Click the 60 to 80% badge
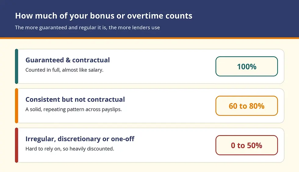This screenshot has width=299, height=172. pyautogui.click(x=247, y=106)
